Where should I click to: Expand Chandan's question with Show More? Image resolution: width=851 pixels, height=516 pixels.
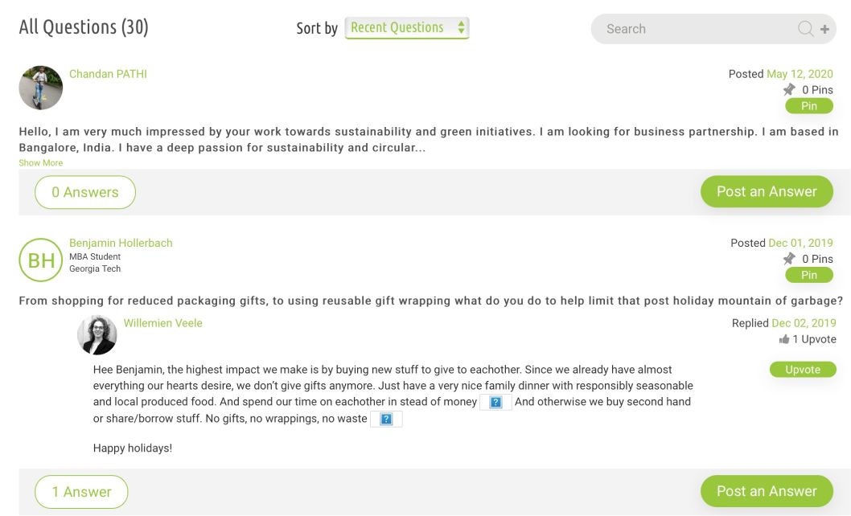[x=41, y=163]
